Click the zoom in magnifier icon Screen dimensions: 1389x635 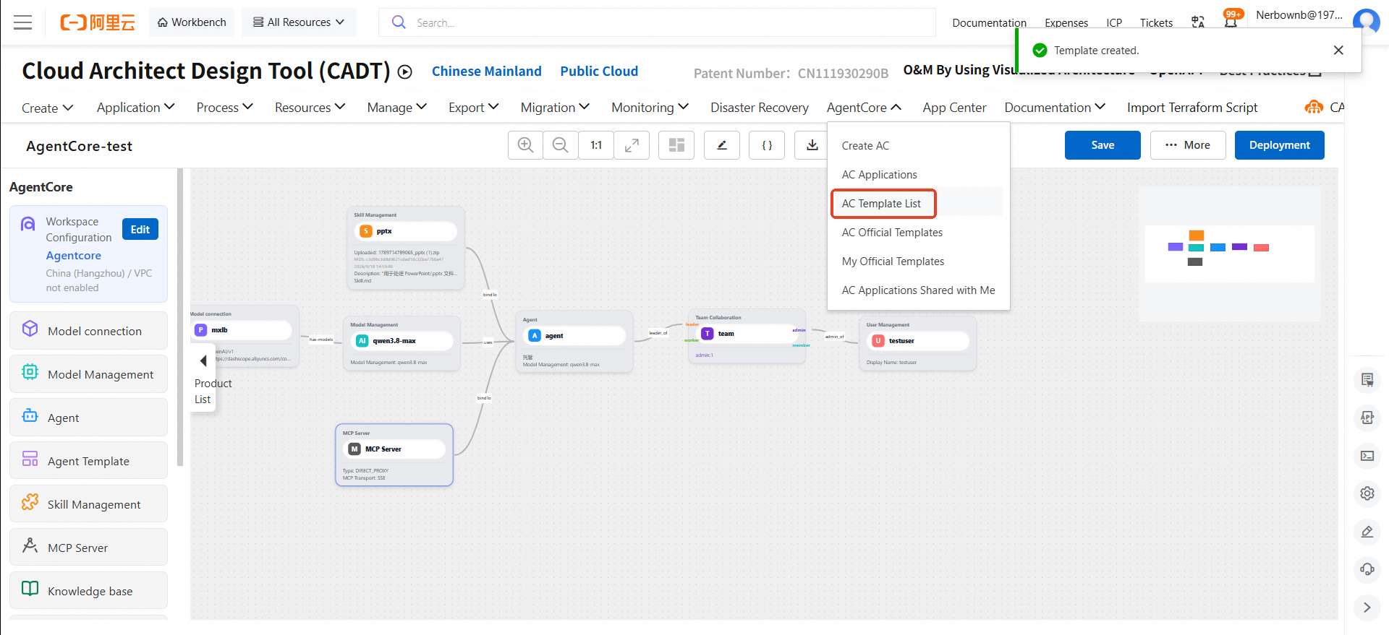[526, 145]
